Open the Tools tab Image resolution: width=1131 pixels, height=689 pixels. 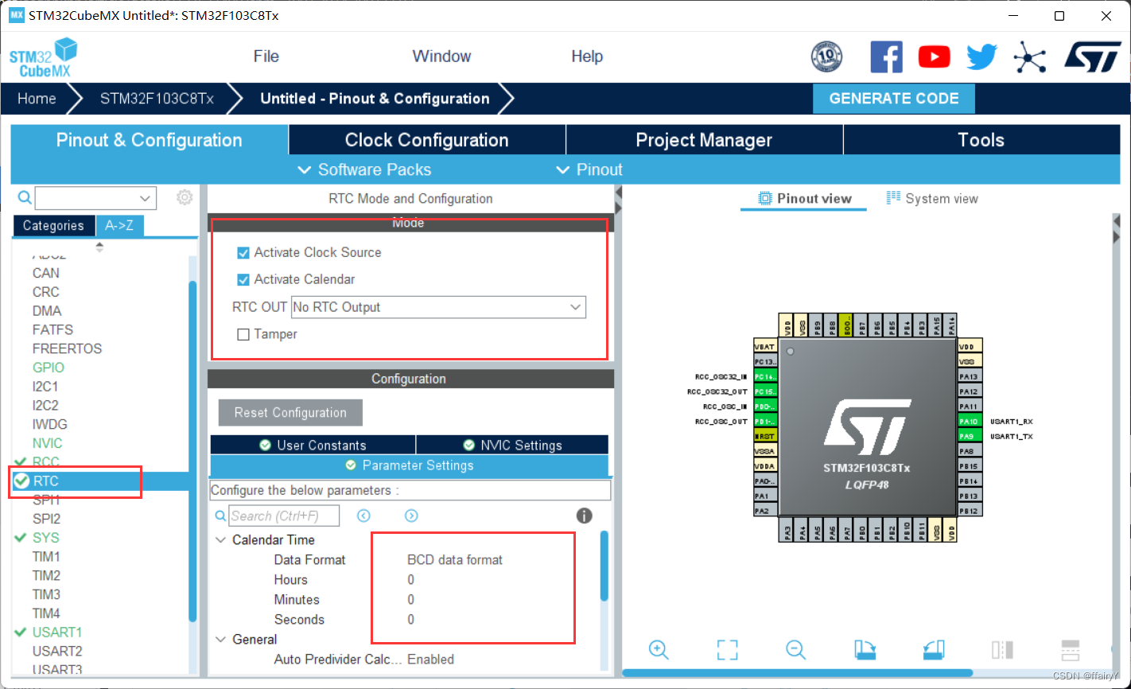coord(981,140)
